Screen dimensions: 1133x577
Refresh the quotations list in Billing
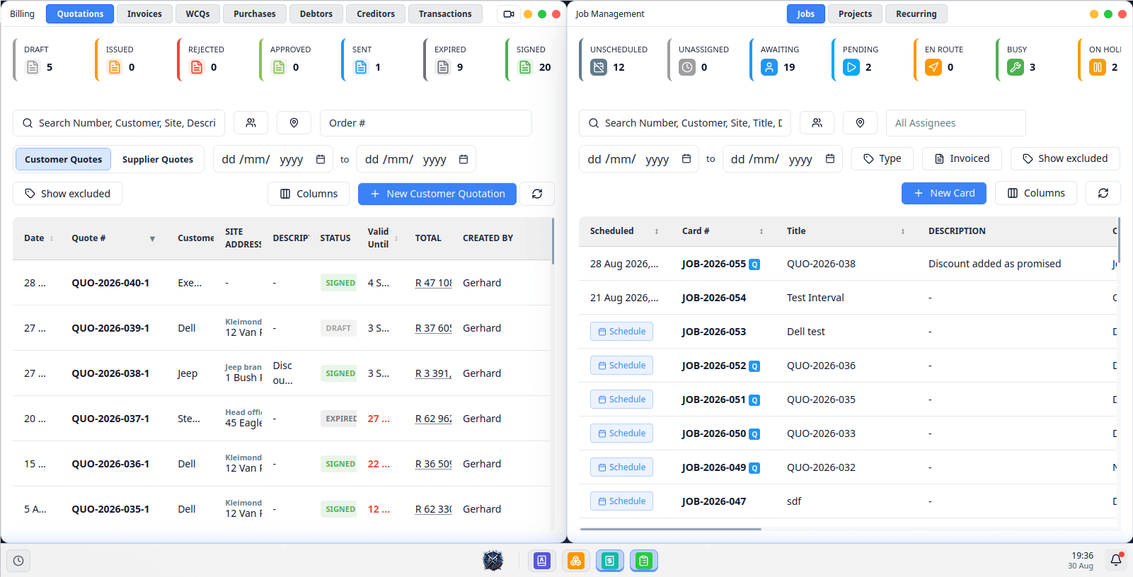point(537,194)
